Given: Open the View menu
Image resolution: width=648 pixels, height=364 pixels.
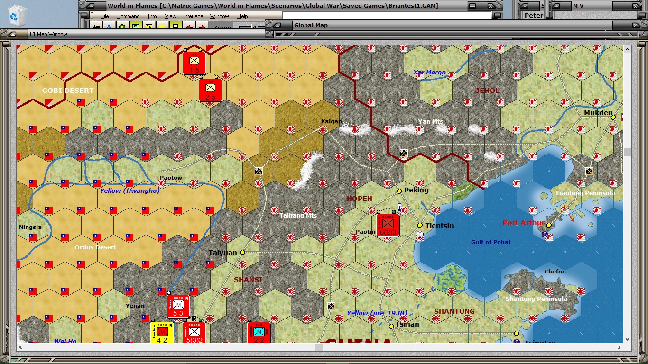Looking at the screenshot, I should tap(170, 16).
